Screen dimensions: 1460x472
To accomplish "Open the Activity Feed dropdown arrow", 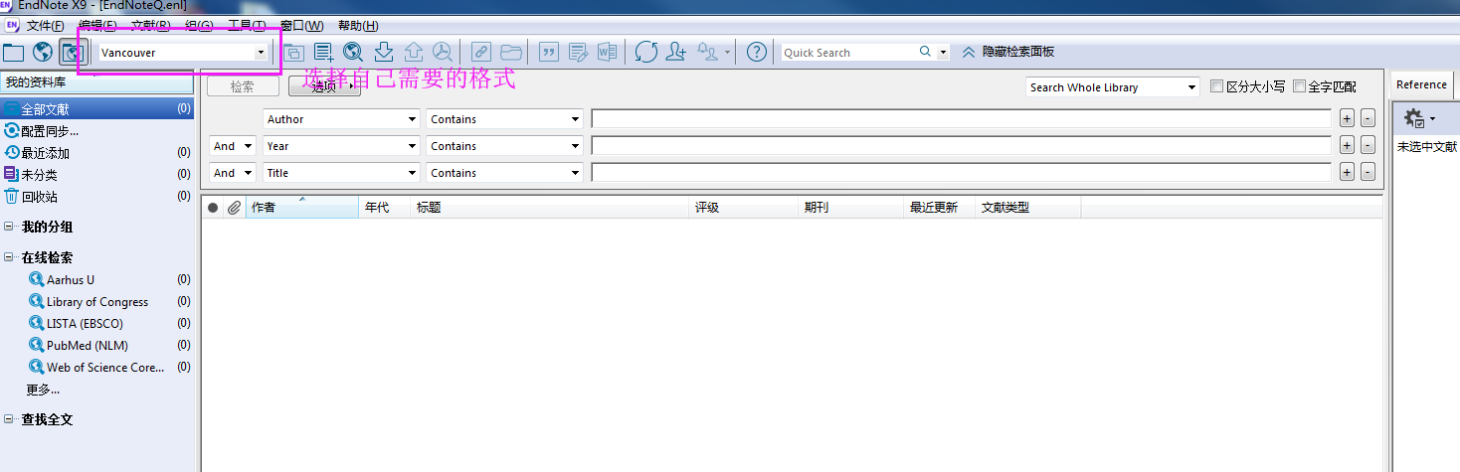I will (728, 53).
